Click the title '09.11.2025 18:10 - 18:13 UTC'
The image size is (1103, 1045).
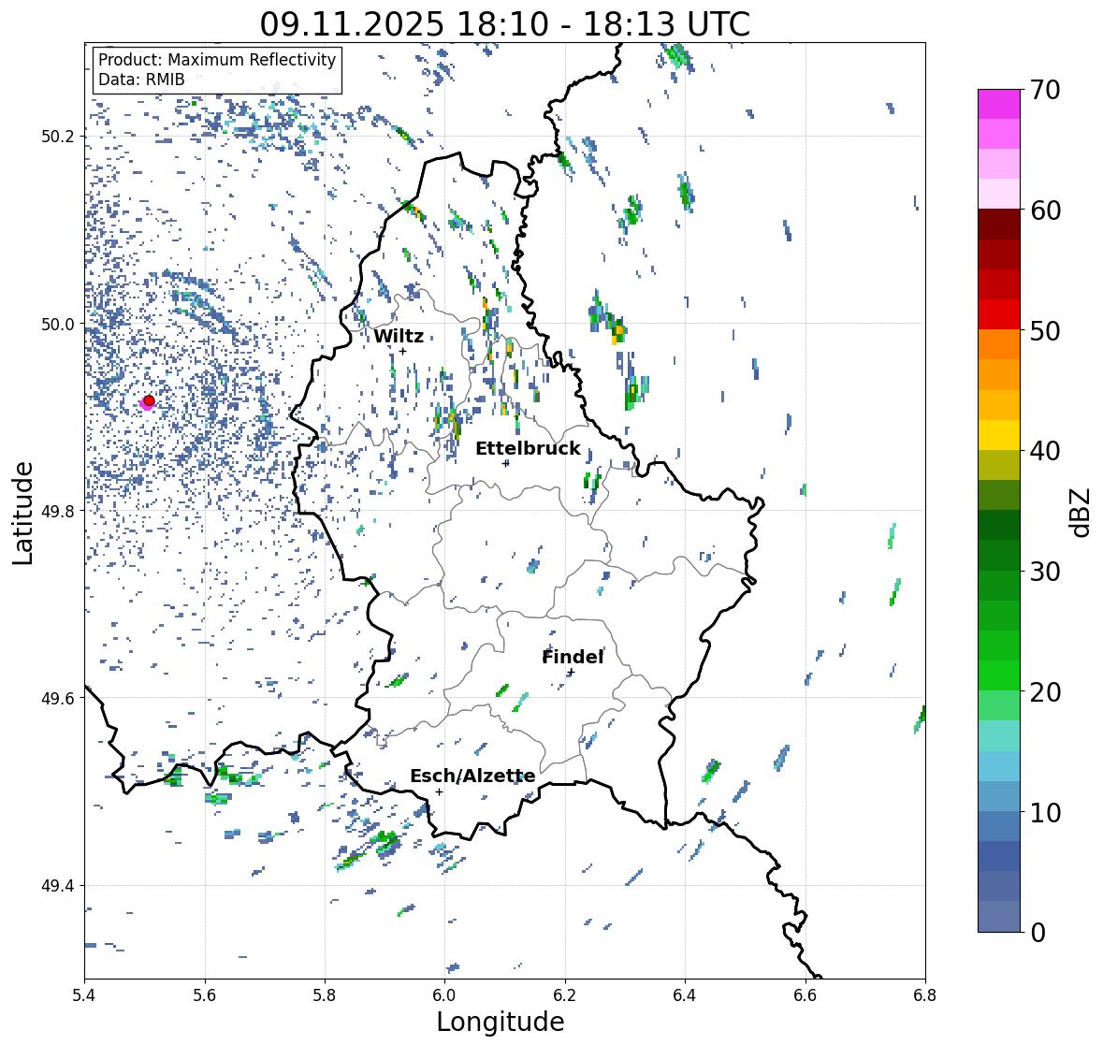[505, 24]
